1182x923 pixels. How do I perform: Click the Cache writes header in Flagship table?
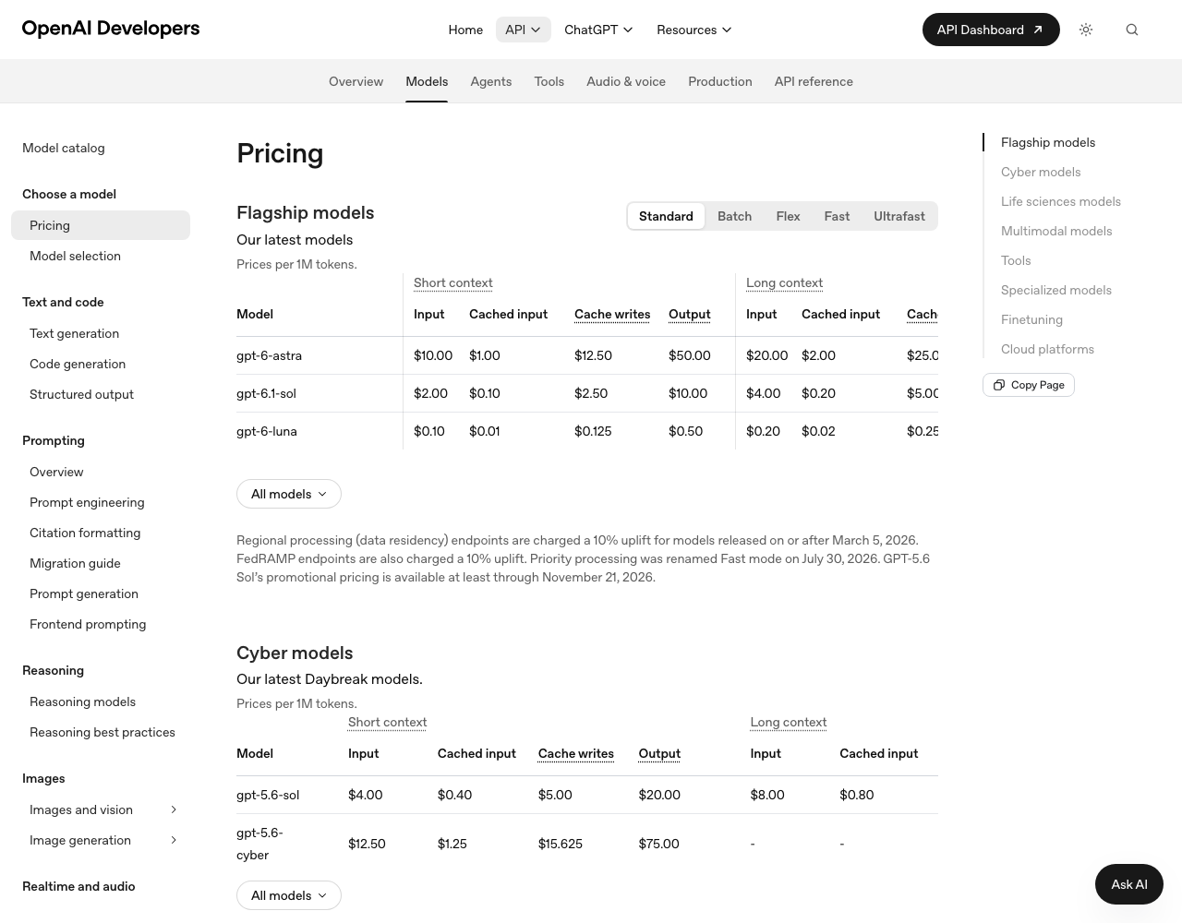click(612, 314)
